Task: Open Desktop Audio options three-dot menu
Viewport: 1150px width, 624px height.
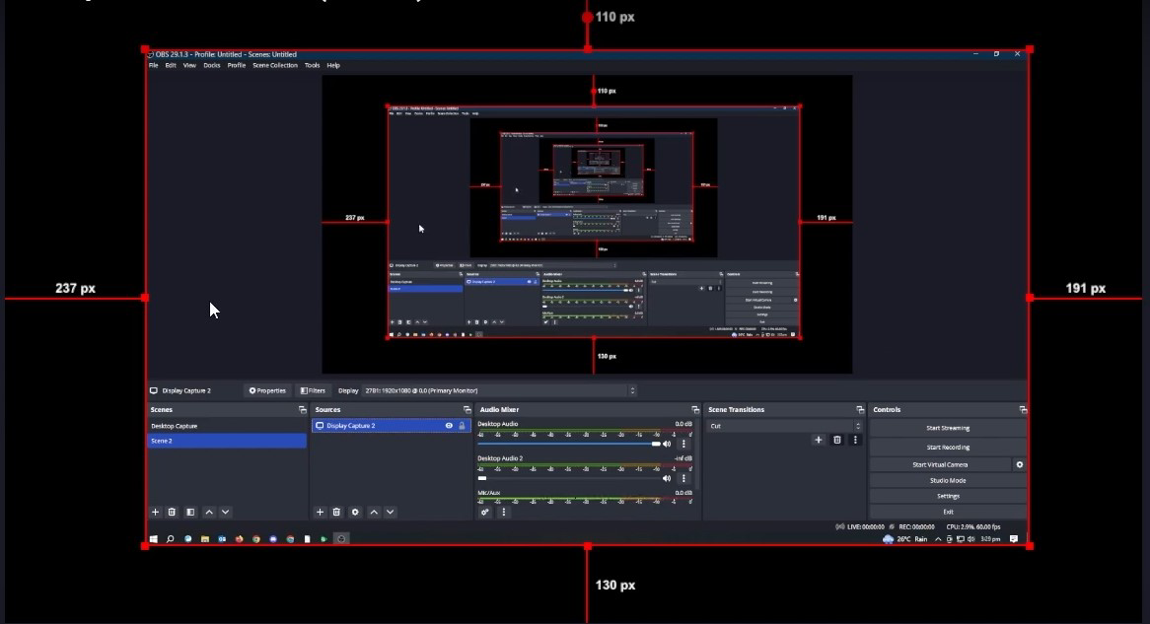Action: coord(683,444)
